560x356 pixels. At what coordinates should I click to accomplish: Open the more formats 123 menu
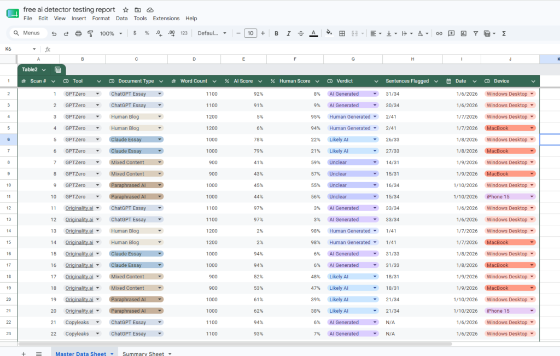(x=184, y=33)
